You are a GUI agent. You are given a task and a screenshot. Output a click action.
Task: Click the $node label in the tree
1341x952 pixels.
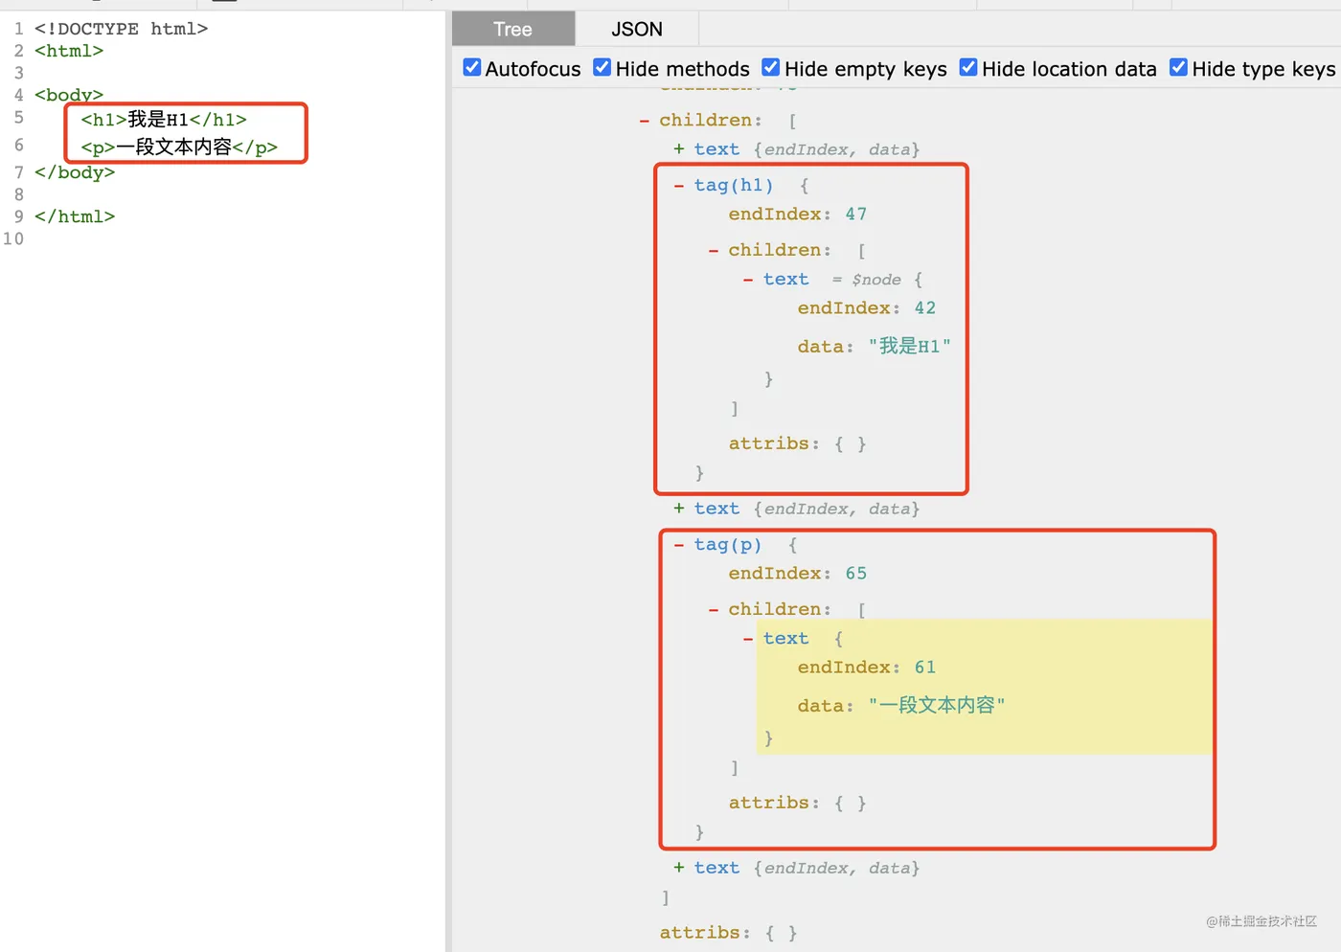pyautogui.click(x=876, y=280)
